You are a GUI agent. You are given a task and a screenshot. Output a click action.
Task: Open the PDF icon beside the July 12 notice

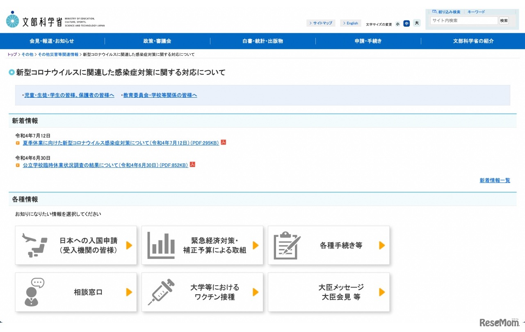[x=223, y=142]
